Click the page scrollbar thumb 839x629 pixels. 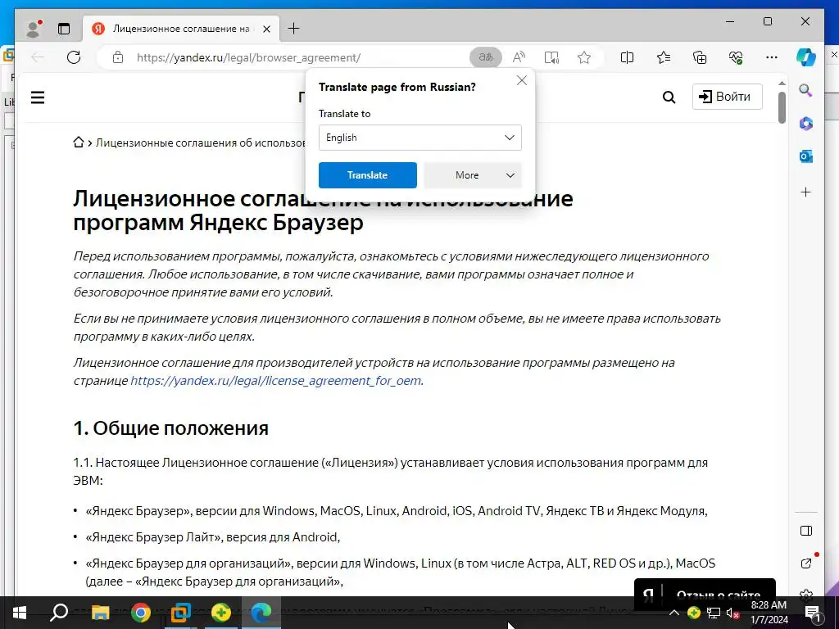pyautogui.click(x=782, y=107)
